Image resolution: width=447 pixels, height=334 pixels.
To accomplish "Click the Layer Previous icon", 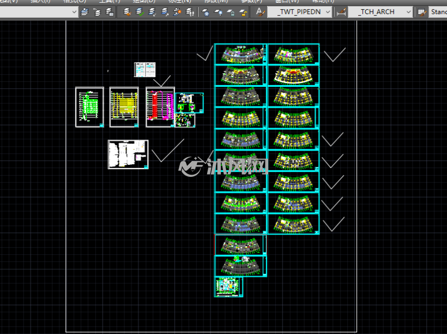I will (97, 12).
